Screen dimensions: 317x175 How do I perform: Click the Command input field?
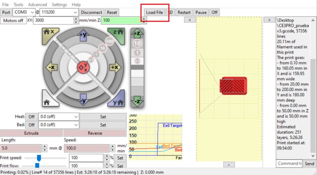pos(289,163)
